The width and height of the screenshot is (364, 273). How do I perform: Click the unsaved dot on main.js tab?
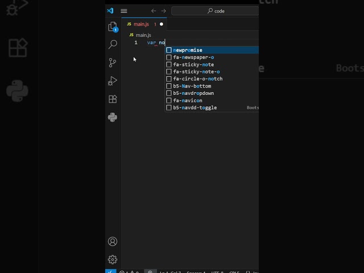click(x=162, y=24)
